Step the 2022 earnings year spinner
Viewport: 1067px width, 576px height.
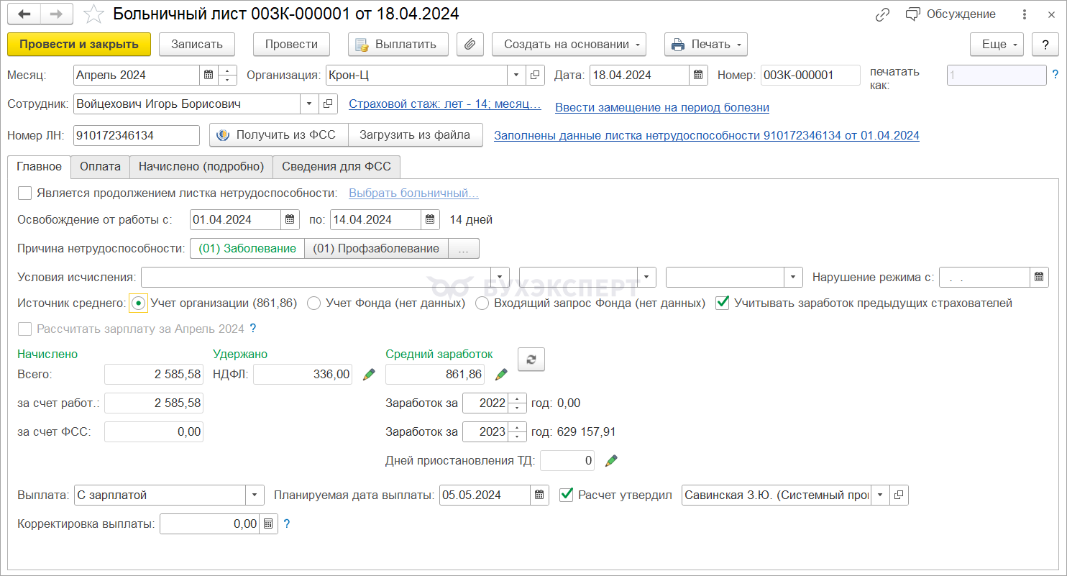[x=518, y=403]
